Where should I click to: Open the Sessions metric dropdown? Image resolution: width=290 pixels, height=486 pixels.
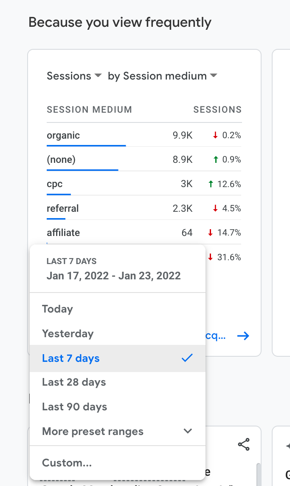pos(74,76)
